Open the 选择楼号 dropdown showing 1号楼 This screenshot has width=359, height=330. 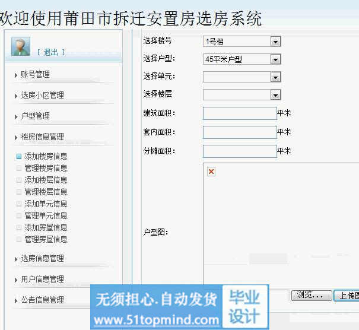pos(242,42)
